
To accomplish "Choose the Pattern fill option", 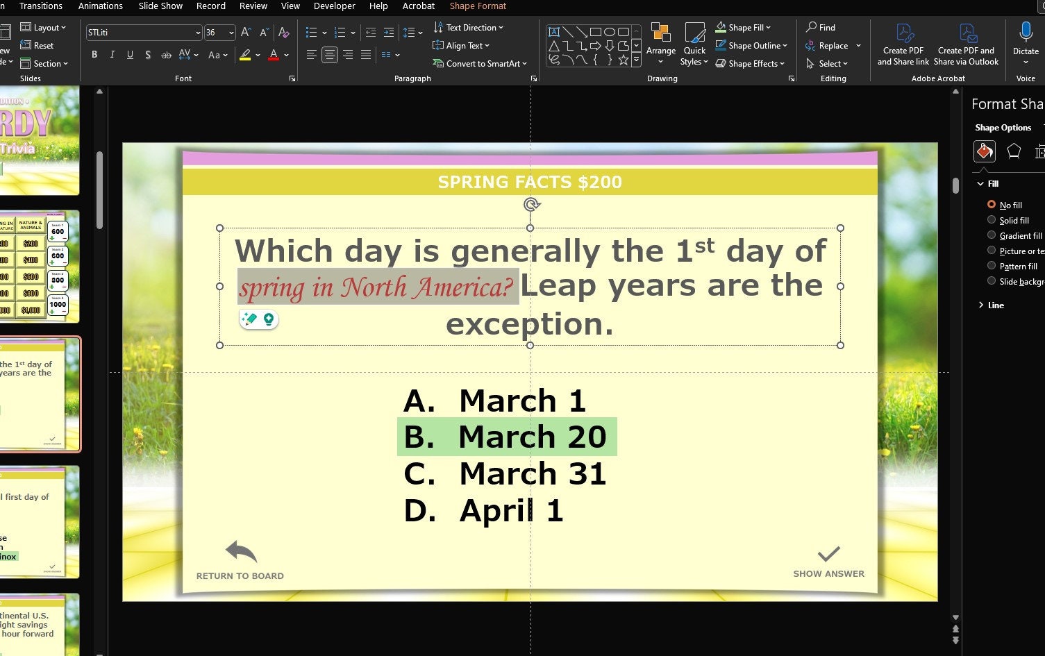I will pos(992,265).
